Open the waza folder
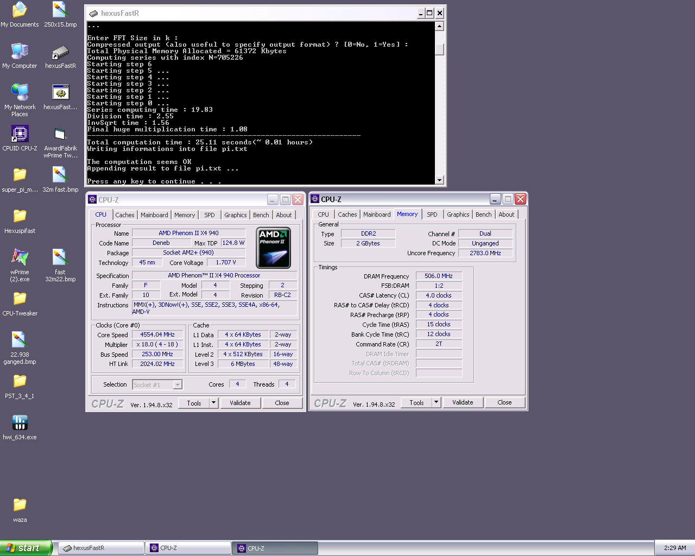This screenshot has height=556, width=695. 20,510
